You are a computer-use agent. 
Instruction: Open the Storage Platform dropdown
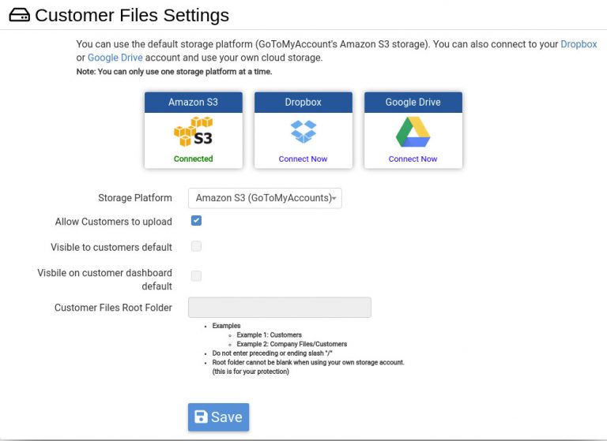coord(265,198)
